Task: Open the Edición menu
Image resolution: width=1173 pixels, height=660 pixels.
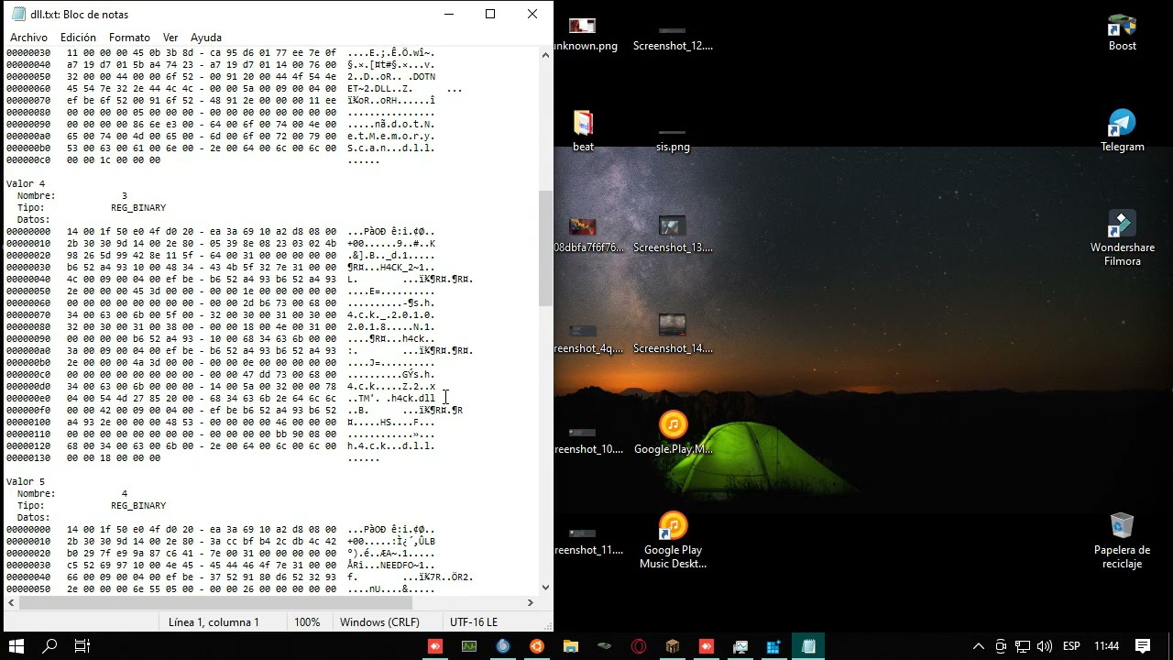Action: point(78,38)
